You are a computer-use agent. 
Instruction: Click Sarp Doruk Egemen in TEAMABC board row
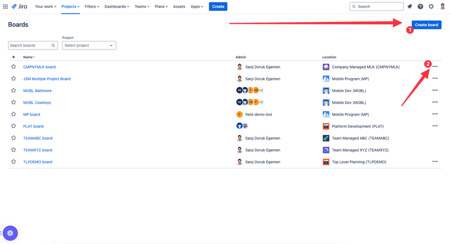[x=263, y=138]
